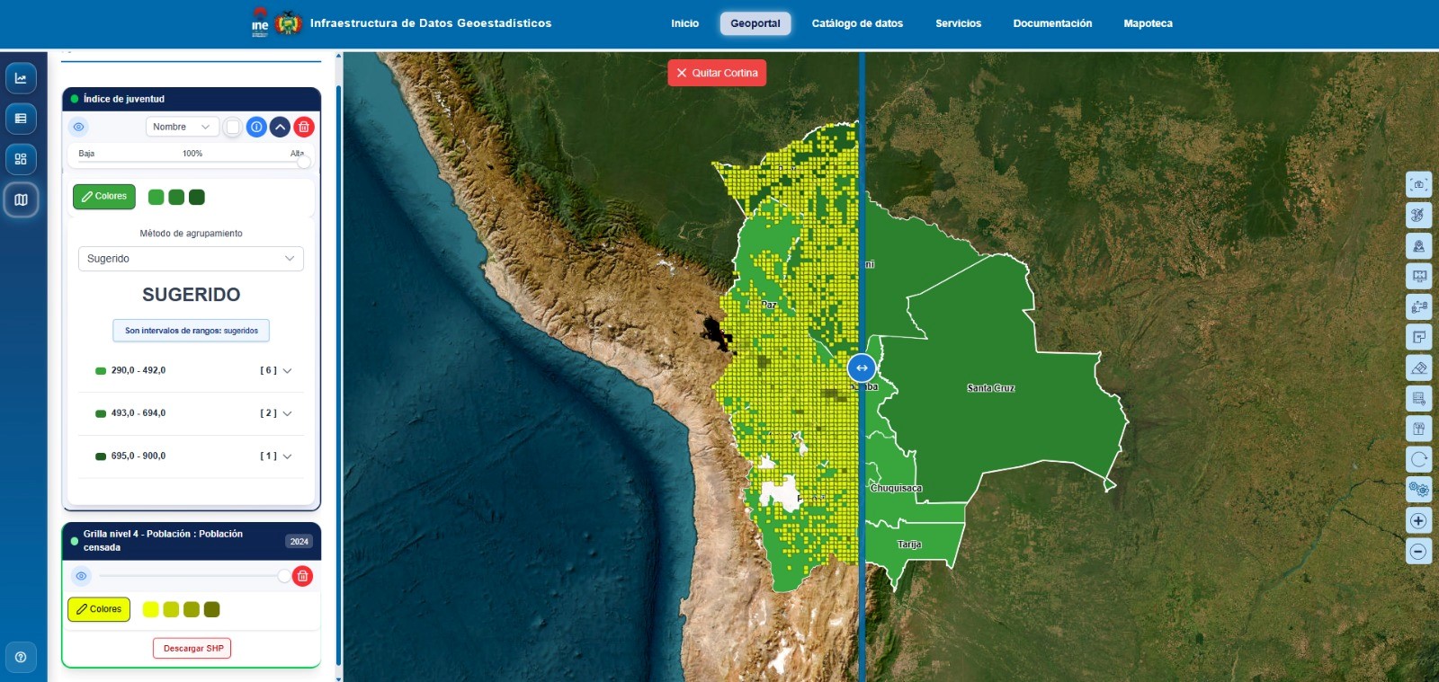Open the Sugerido grouping method dropdown
The width and height of the screenshot is (1439, 682).
pyautogui.click(x=191, y=259)
